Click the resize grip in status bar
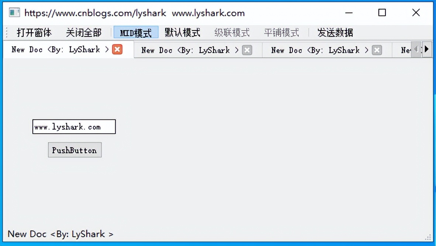 tap(428, 237)
